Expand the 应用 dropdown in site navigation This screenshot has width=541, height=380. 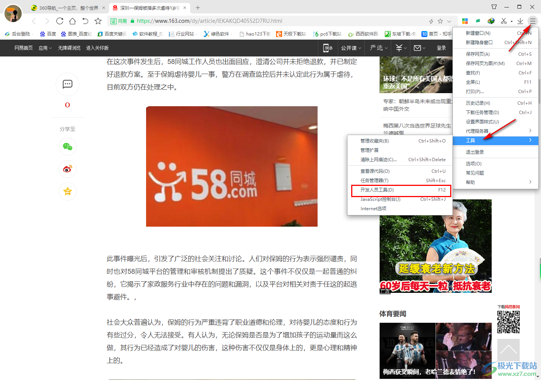tap(45, 48)
